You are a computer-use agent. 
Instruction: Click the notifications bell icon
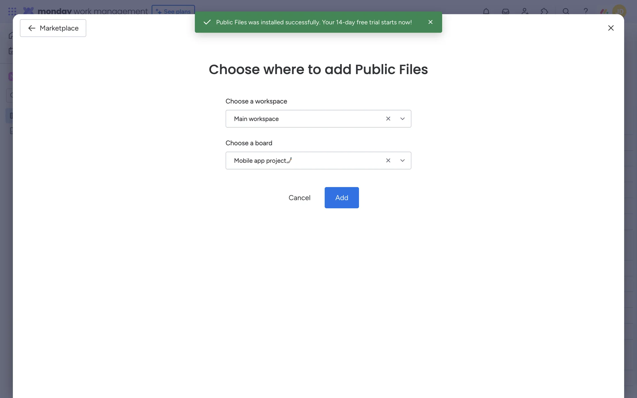click(x=486, y=11)
